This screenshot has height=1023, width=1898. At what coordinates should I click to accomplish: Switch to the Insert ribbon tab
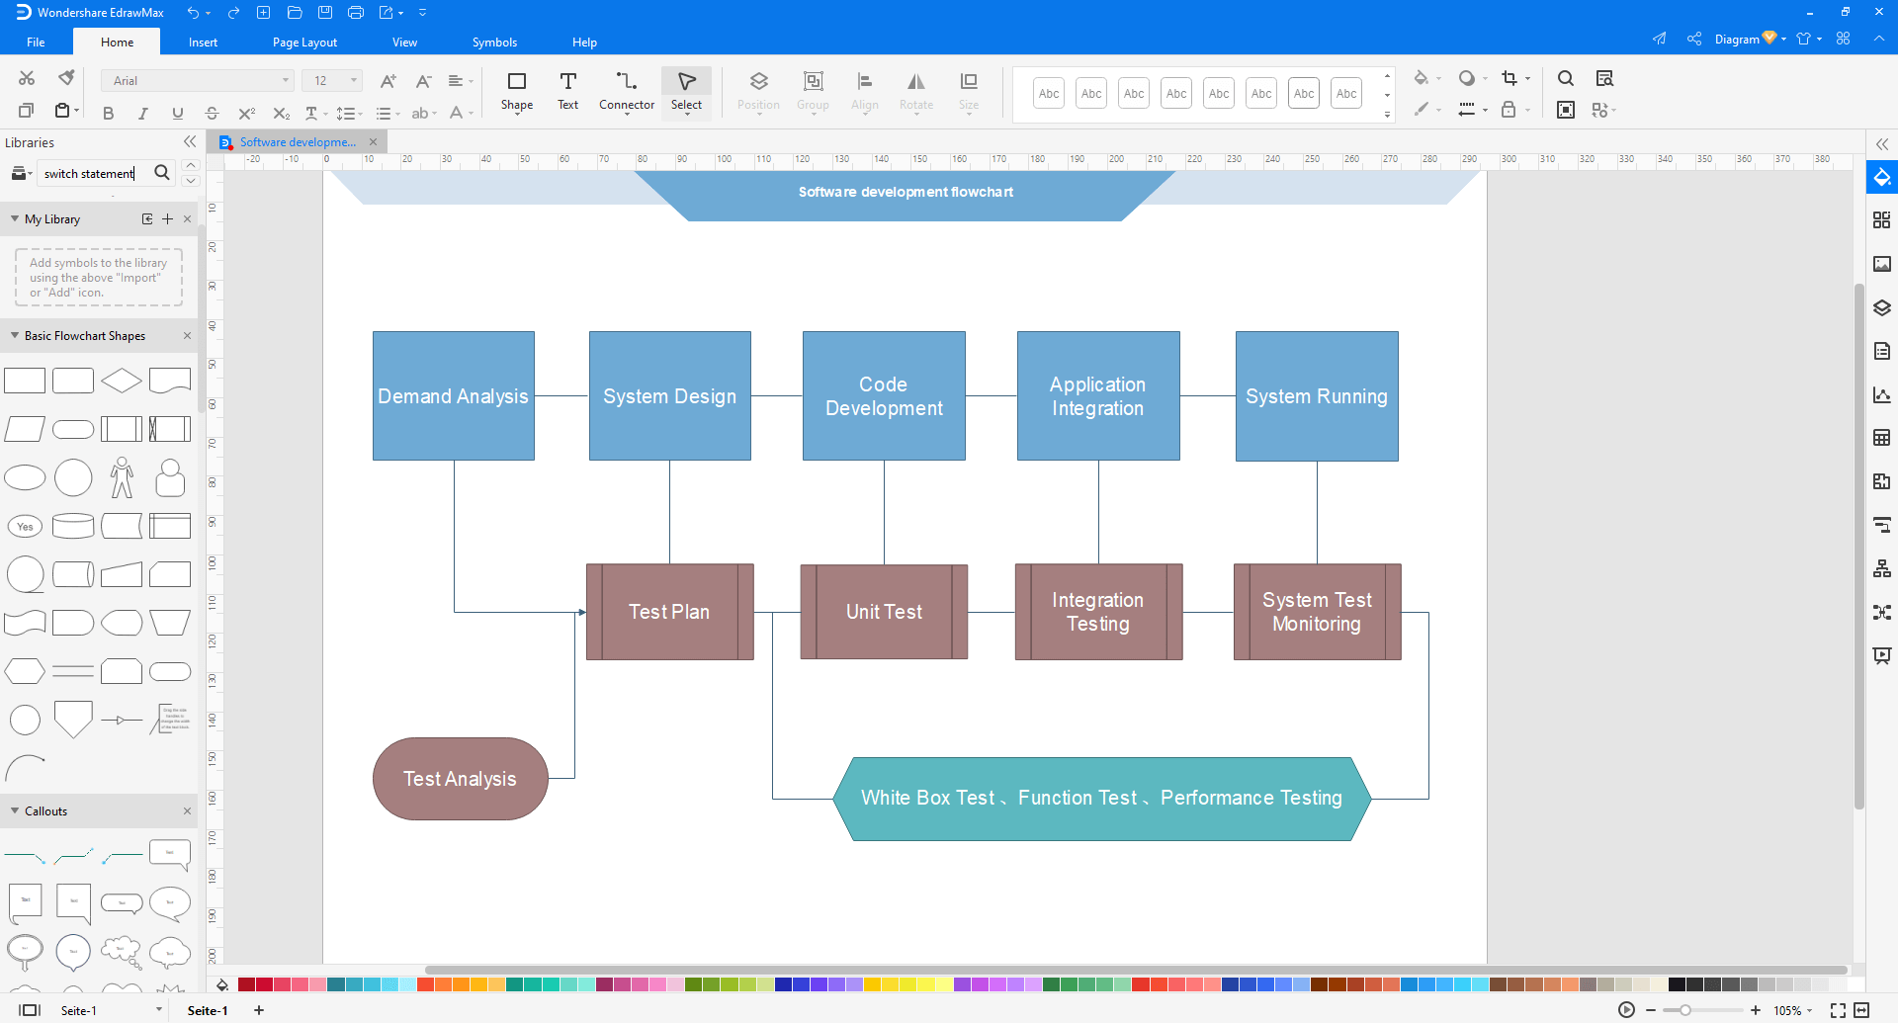click(203, 42)
